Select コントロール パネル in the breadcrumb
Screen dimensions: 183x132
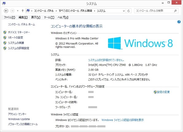(44, 11)
